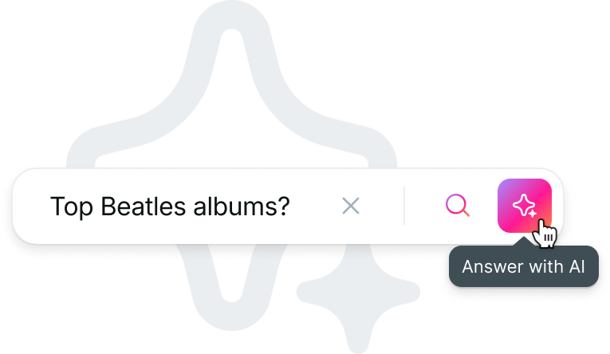Click the empty space after the query text
The image size is (610, 354).
(315, 206)
